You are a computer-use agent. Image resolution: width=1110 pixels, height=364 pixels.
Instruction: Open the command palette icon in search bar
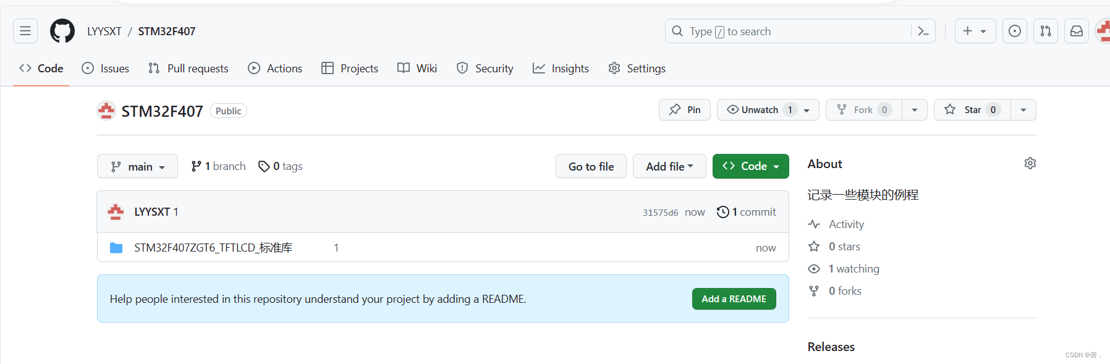click(x=923, y=31)
